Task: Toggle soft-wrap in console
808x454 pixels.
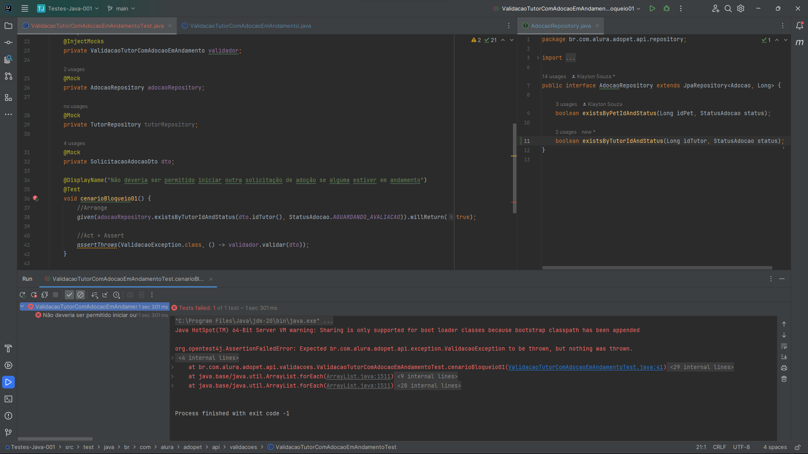Action: coord(784,346)
